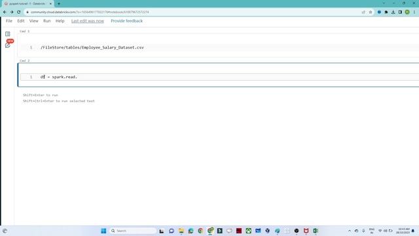Click into the Cmd 2 code line

tap(219, 77)
